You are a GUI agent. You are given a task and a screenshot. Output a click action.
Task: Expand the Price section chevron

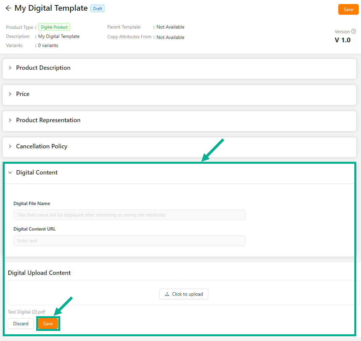(10, 94)
